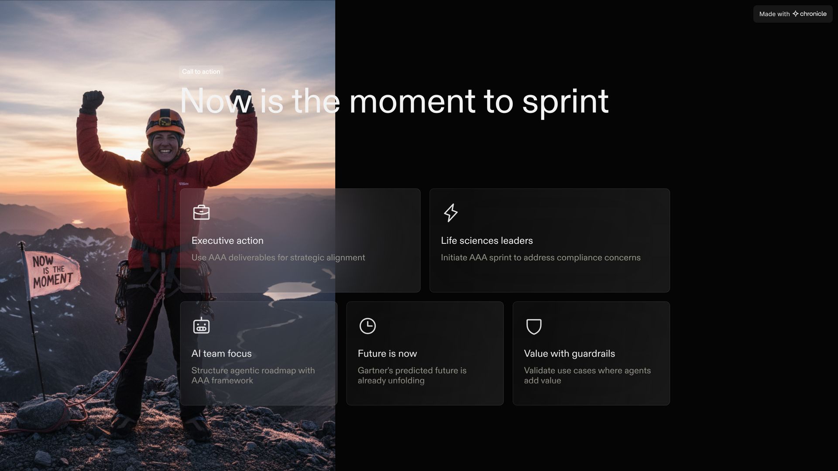Select the Call to action tag
Viewport: 838px width, 471px height.
point(201,72)
